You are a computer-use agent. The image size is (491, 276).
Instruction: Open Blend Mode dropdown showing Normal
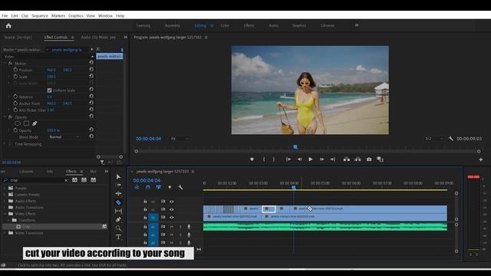click(64, 137)
